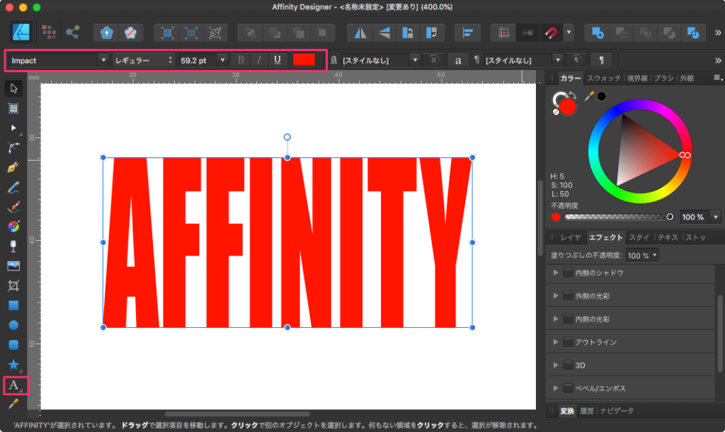Screen dimensions: 725x432
Task: Enable the アウトライン effect checkbox
Action: coord(568,342)
